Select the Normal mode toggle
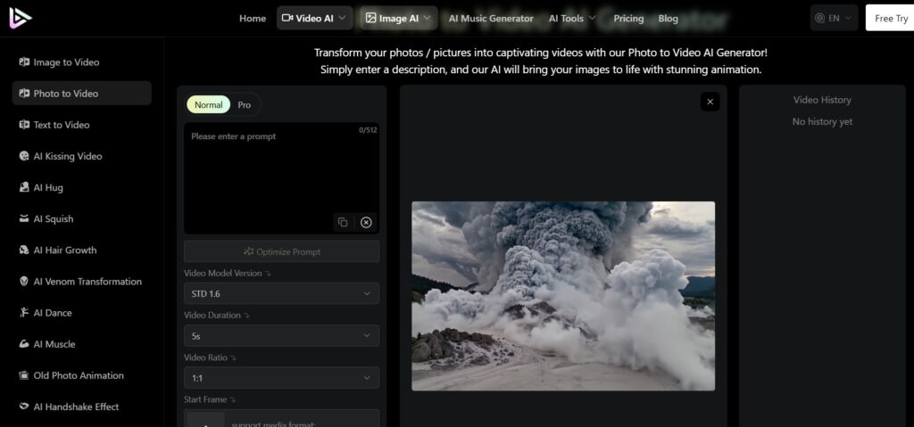Screen dimensions: 914x427 pyautogui.click(x=208, y=105)
